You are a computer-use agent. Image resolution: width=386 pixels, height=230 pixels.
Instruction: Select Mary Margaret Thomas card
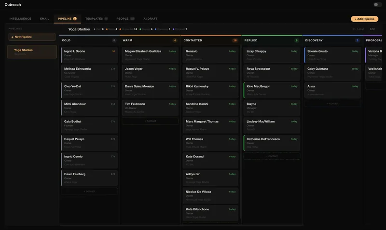210,126
